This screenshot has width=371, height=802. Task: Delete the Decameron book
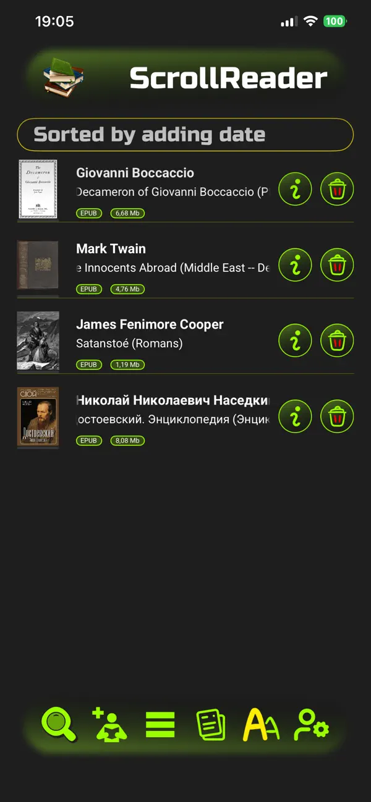point(337,189)
